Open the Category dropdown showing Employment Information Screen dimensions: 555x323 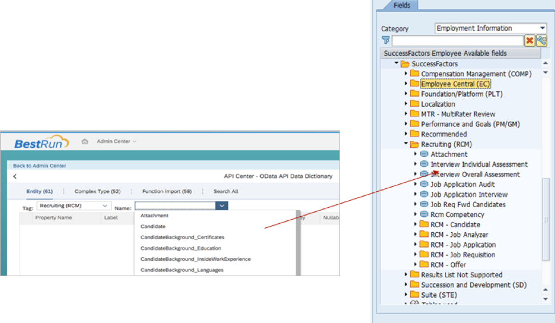coord(491,29)
